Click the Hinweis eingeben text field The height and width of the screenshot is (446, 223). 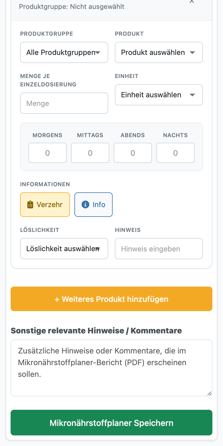click(x=159, y=249)
